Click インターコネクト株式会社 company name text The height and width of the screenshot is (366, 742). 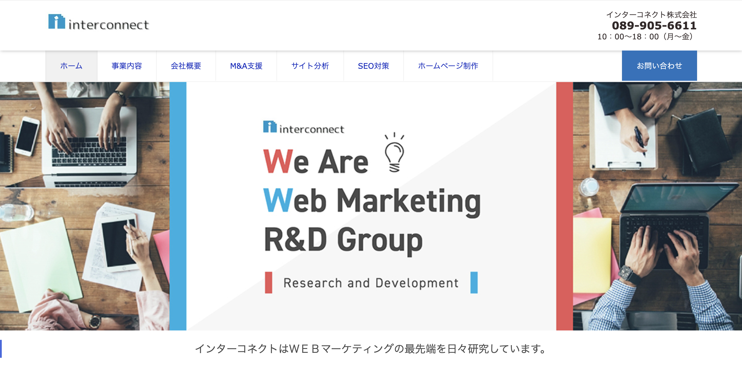pos(651,15)
